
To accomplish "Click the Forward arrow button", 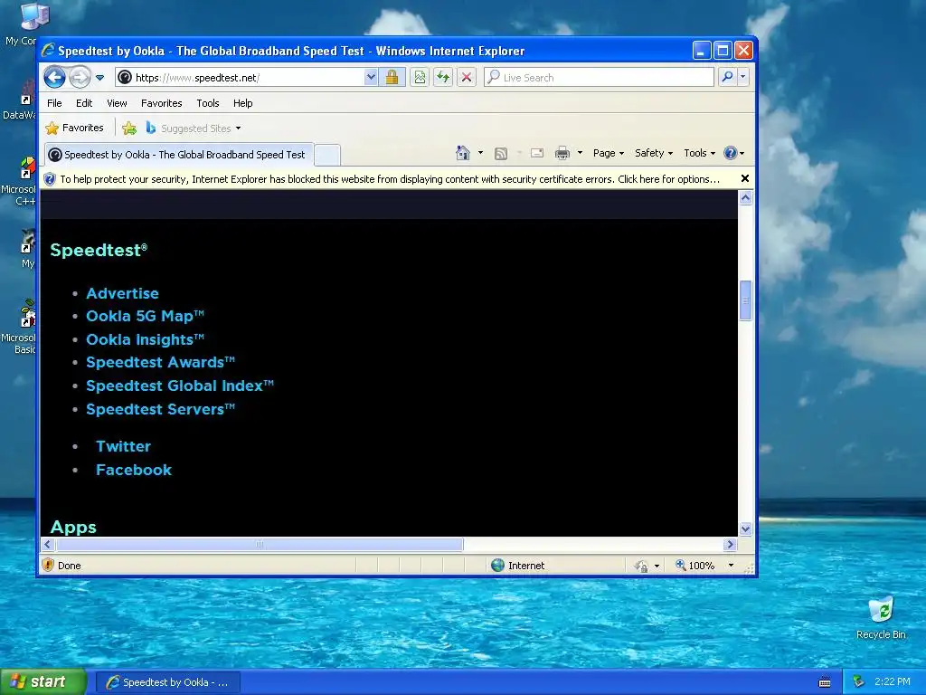I will (x=80, y=78).
